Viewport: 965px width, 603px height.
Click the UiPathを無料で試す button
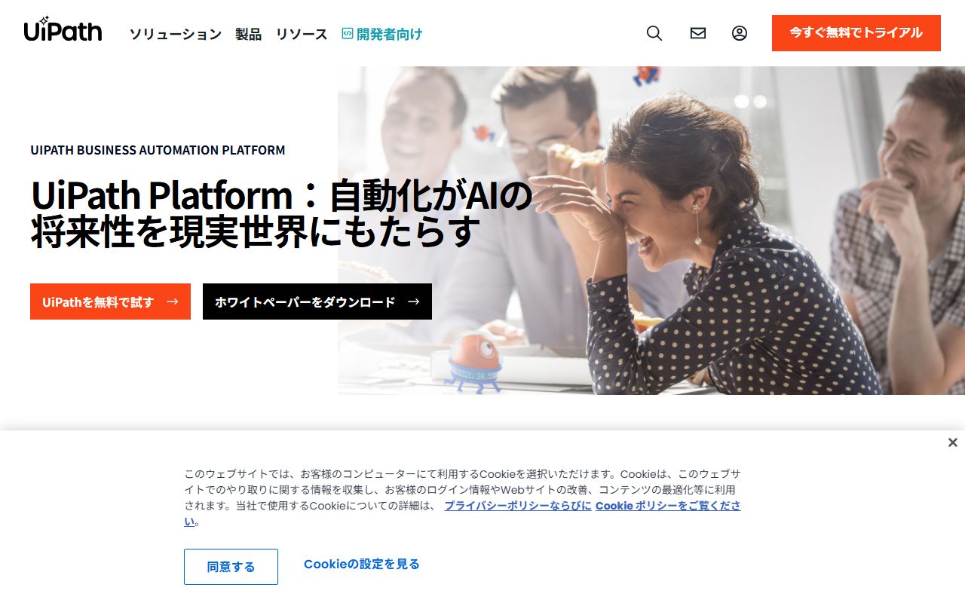tap(110, 301)
